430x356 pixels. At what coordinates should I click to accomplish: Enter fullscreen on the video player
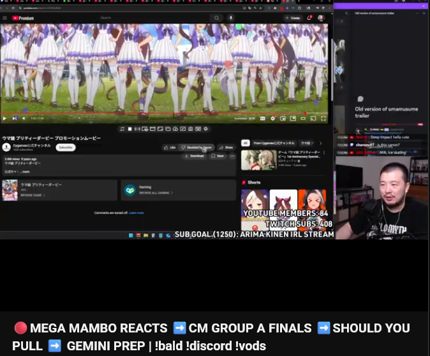click(323, 118)
